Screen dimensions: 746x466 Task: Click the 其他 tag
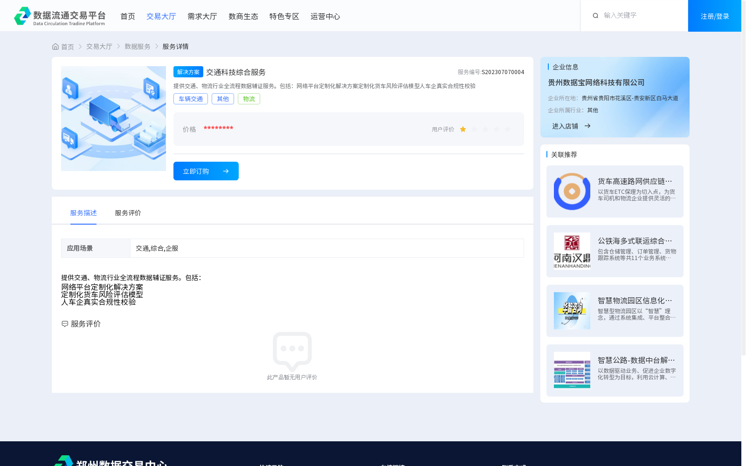(223, 99)
